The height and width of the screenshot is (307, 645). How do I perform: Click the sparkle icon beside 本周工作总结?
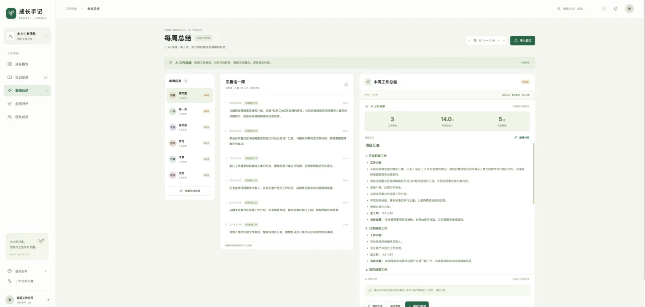click(368, 82)
